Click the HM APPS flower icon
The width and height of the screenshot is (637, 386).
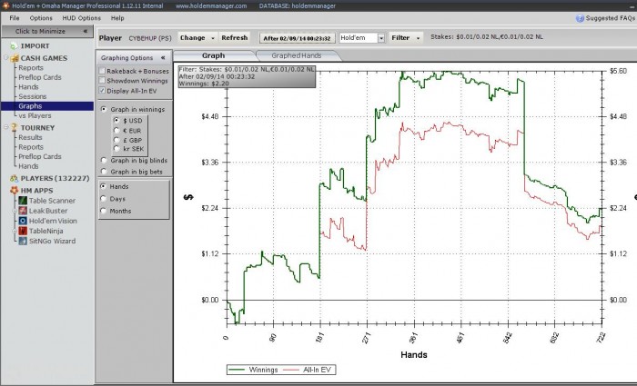[15, 191]
